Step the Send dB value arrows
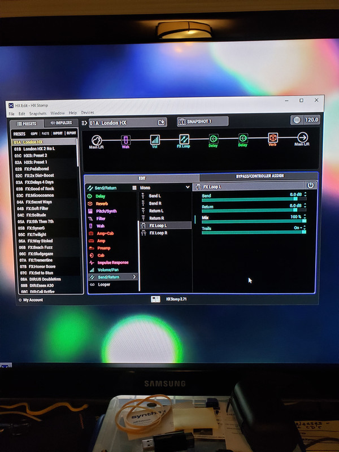This screenshot has width=339, height=452. point(305,194)
